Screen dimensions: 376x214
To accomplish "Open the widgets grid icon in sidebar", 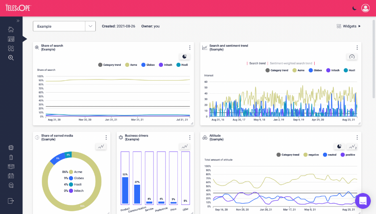I will coord(11,48).
